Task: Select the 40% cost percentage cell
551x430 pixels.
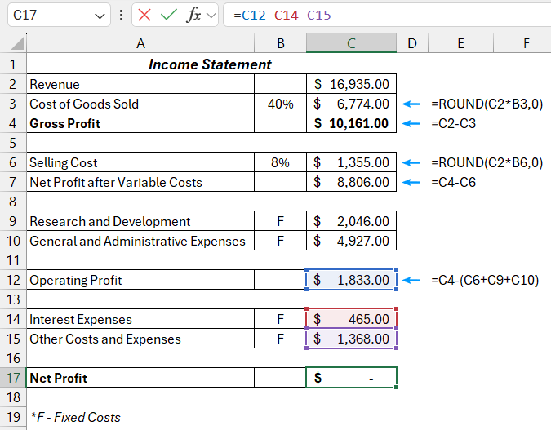Action: coord(280,104)
